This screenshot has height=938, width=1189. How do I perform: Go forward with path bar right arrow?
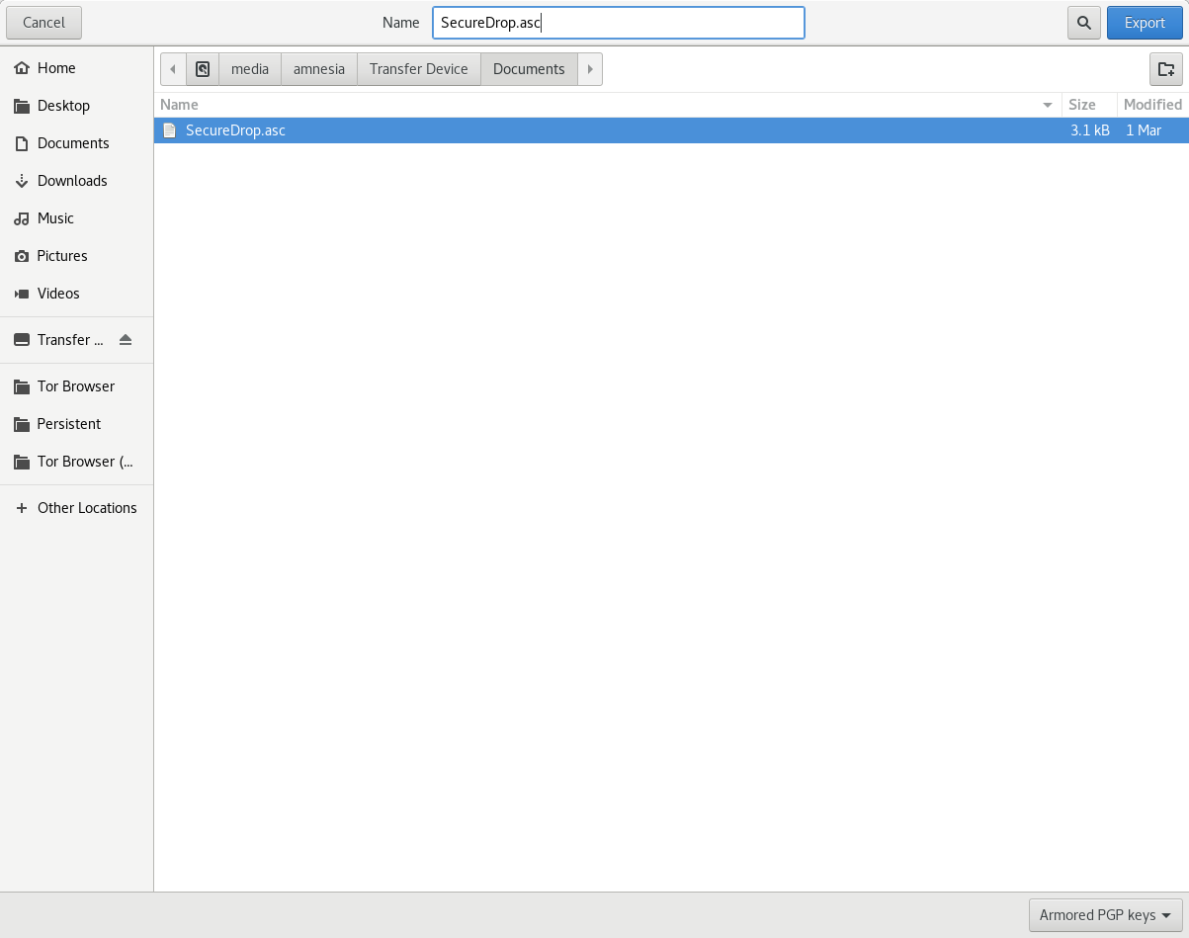590,69
